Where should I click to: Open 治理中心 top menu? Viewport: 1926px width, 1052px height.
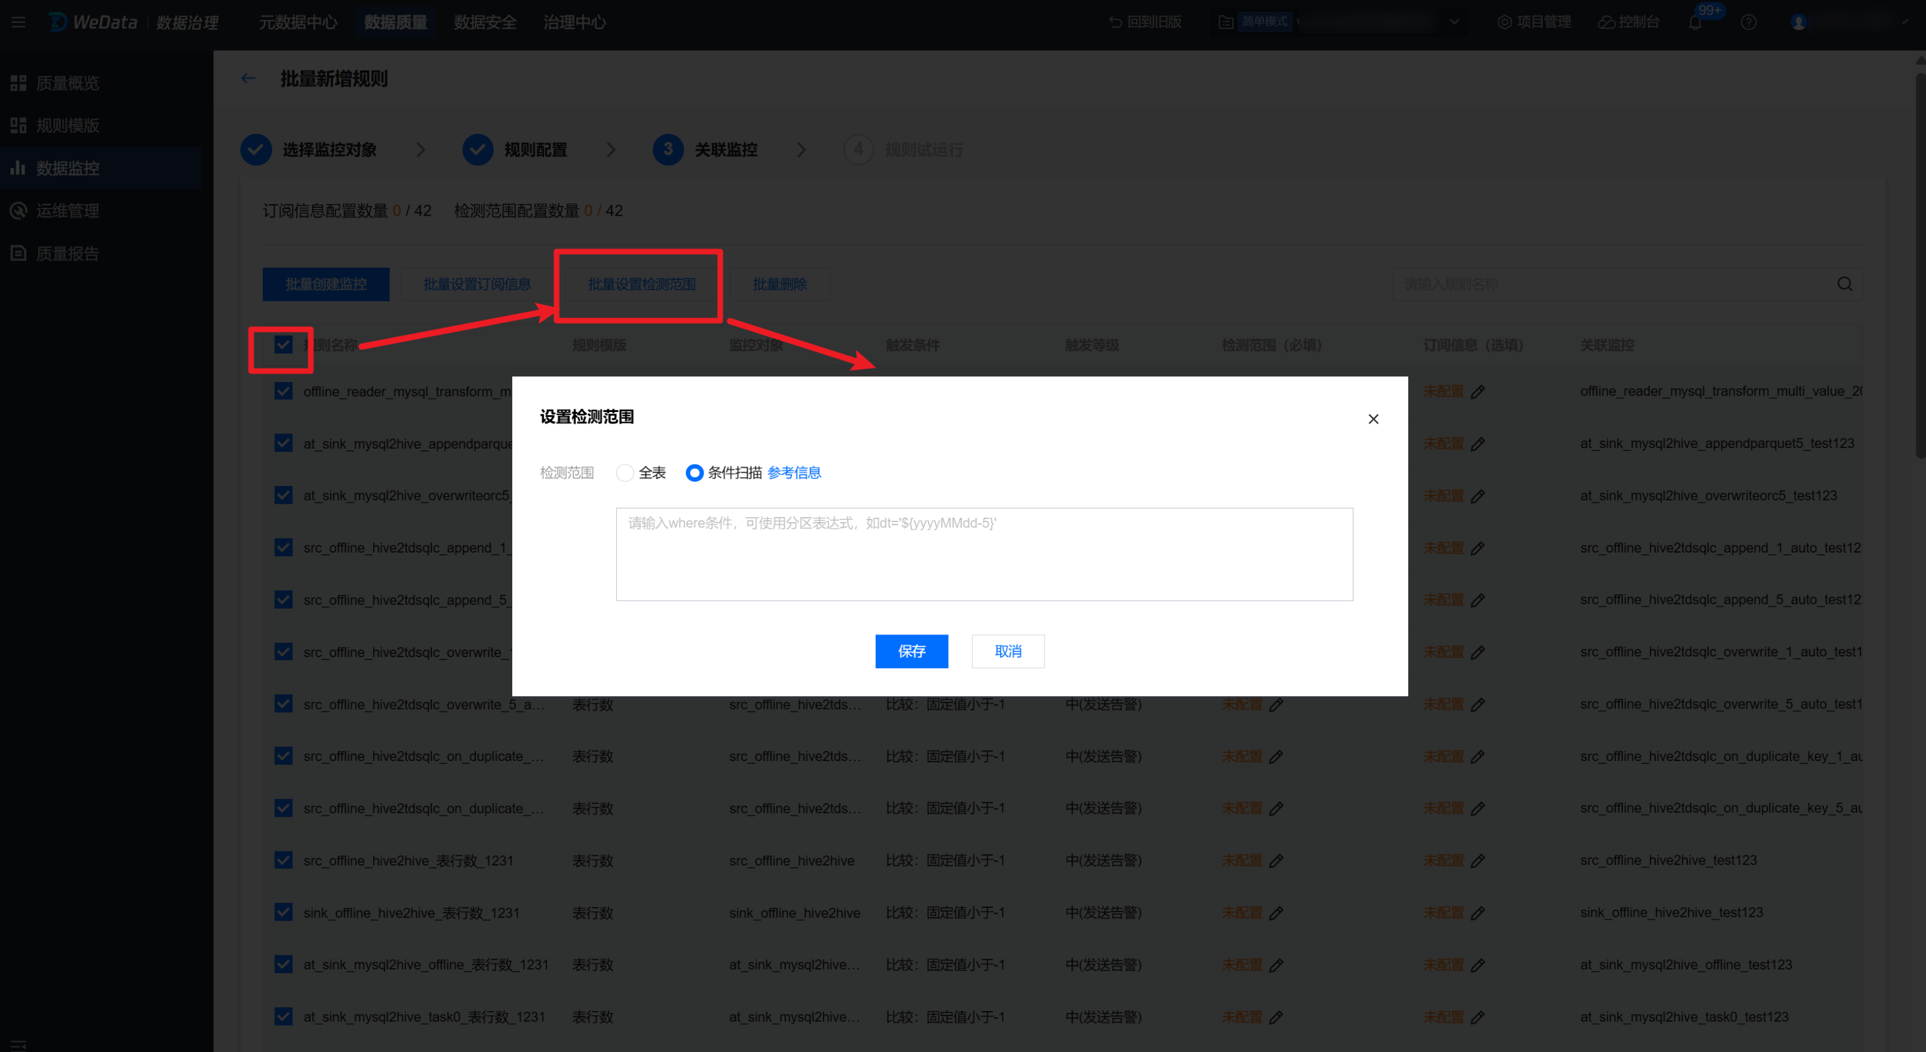coord(575,23)
